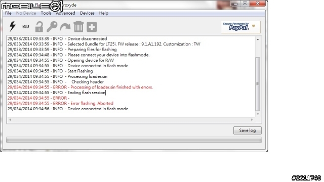Select the key icon in toolbar
The height and width of the screenshot is (182, 324).
pos(52,27)
